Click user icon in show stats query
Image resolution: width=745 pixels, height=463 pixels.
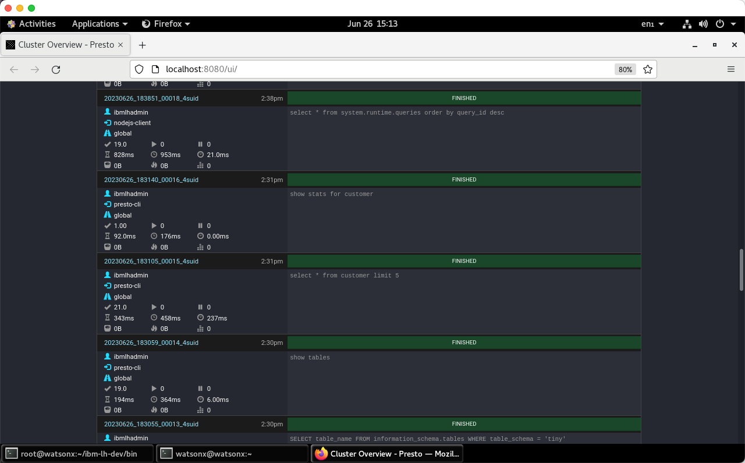click(107, 194)
